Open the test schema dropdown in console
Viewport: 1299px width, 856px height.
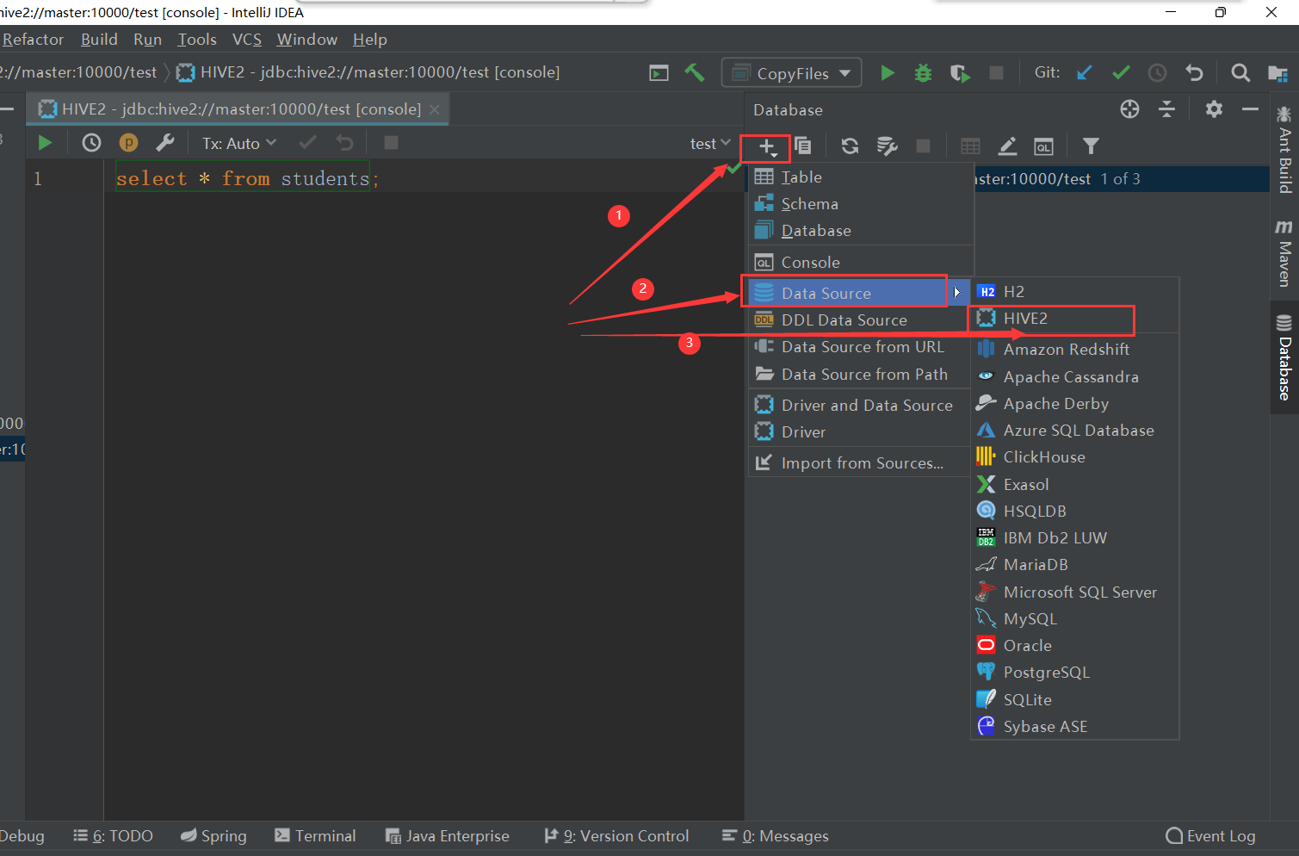(710, 144)
